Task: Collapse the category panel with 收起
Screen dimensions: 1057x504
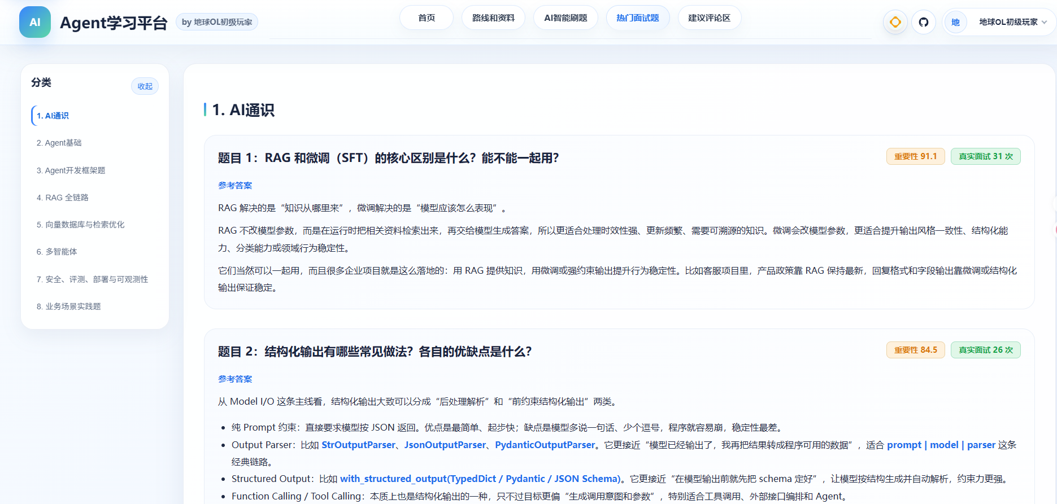Action: pos(145,86)
